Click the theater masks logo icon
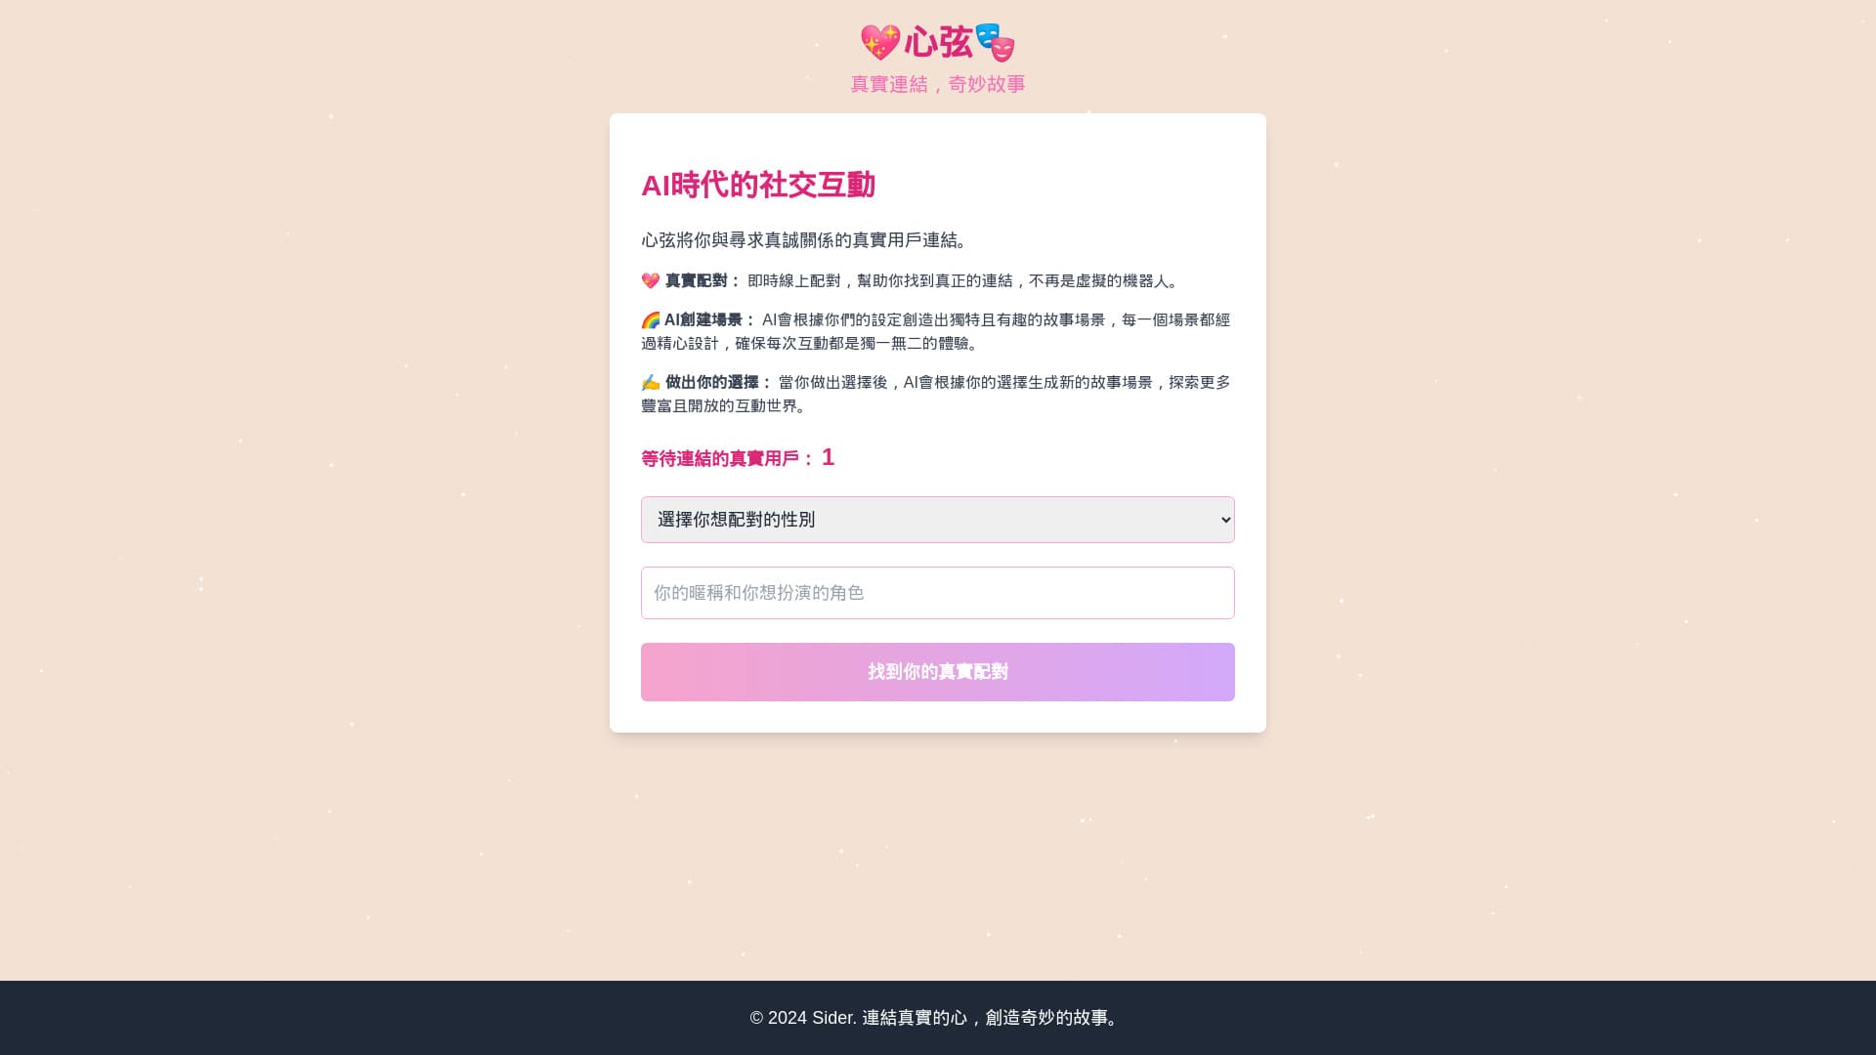This screenshot has width=1876, height=1055. point(995,43)
